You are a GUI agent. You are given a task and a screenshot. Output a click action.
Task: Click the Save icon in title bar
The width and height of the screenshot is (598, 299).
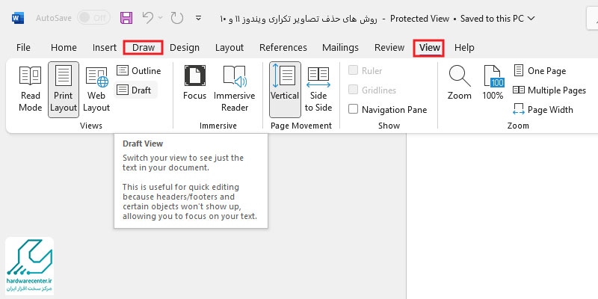(x=126, y=18)
